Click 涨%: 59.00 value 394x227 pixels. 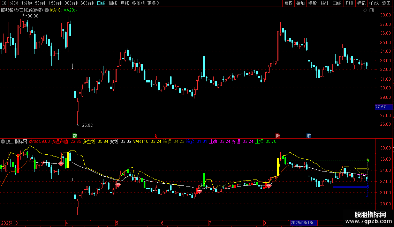point(39,142)
